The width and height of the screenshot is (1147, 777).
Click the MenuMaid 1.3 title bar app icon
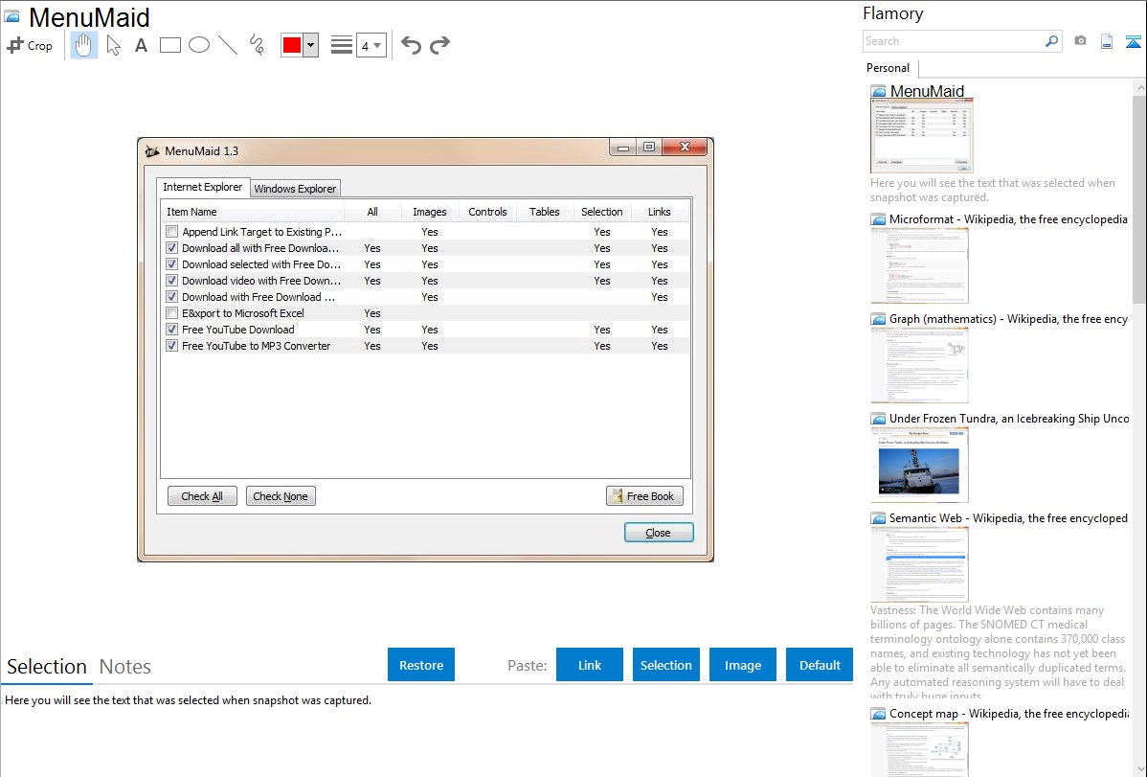tap(152, 150)
